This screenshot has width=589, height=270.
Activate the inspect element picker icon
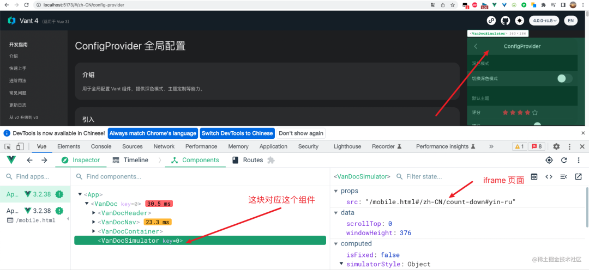(x=8, y=146)
